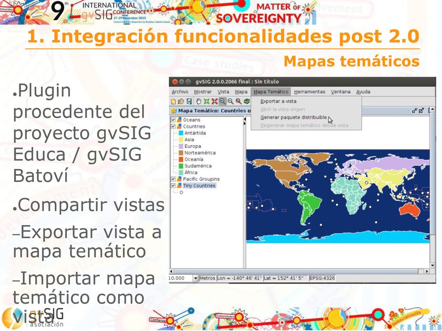442x331 pixels.
Task: Uncheck the Countries layer checkbox
Action: (173, 126)
